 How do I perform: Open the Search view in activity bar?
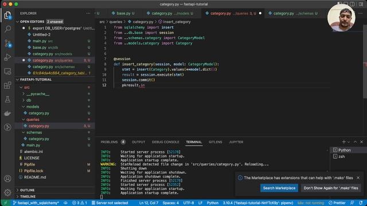pos(7,29)
